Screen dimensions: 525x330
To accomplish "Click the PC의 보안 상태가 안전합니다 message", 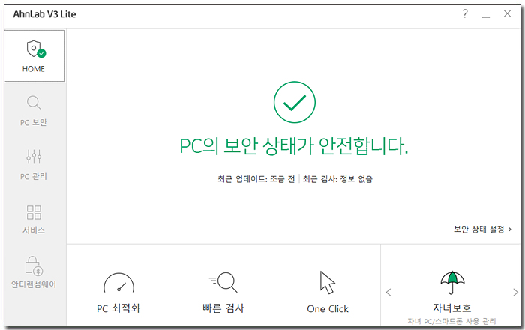I will pos(294,146).
